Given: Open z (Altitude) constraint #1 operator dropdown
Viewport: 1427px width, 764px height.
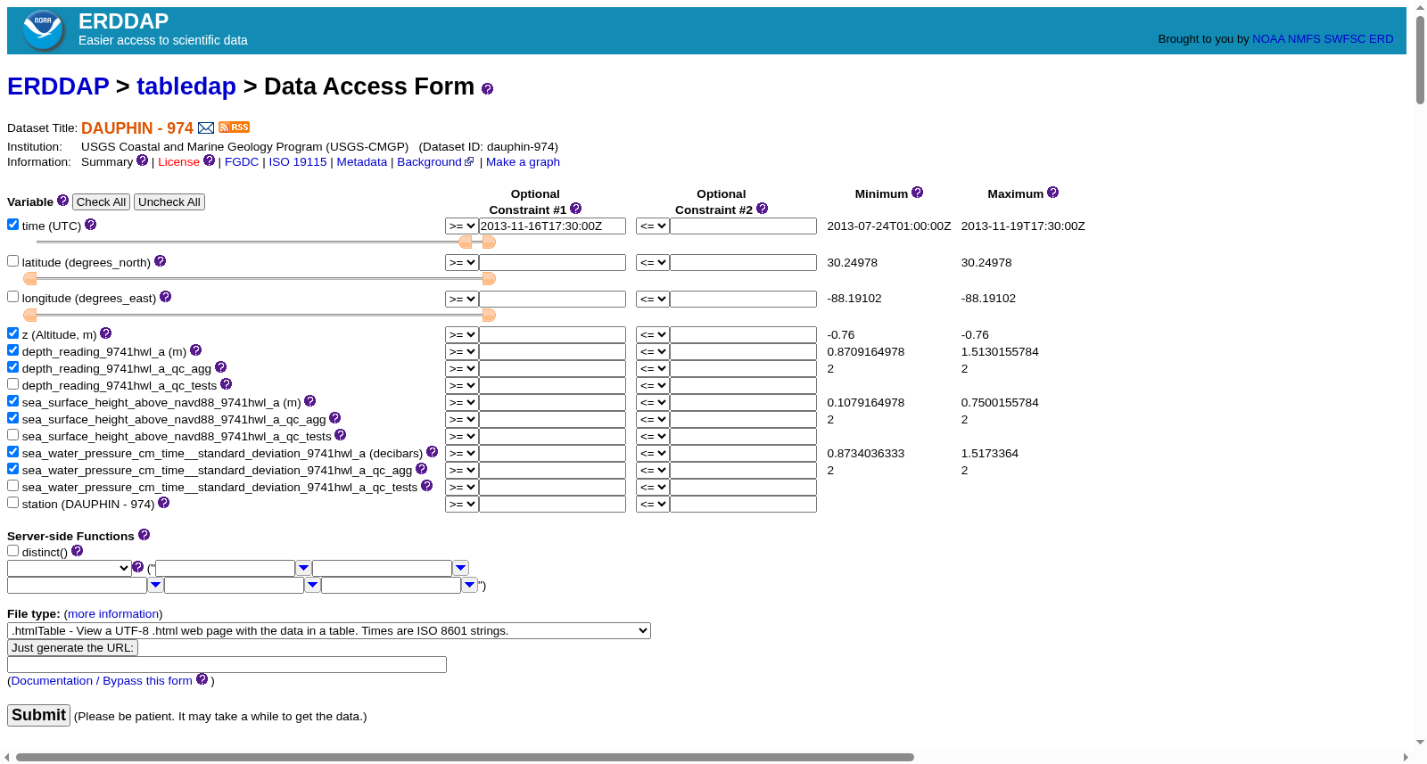Looking at the screenshot, I should [462, 335].
